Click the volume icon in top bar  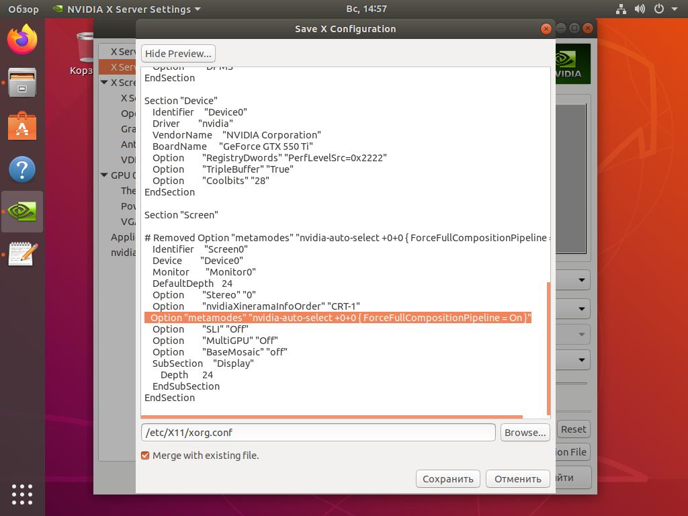[x=640, y=9]
